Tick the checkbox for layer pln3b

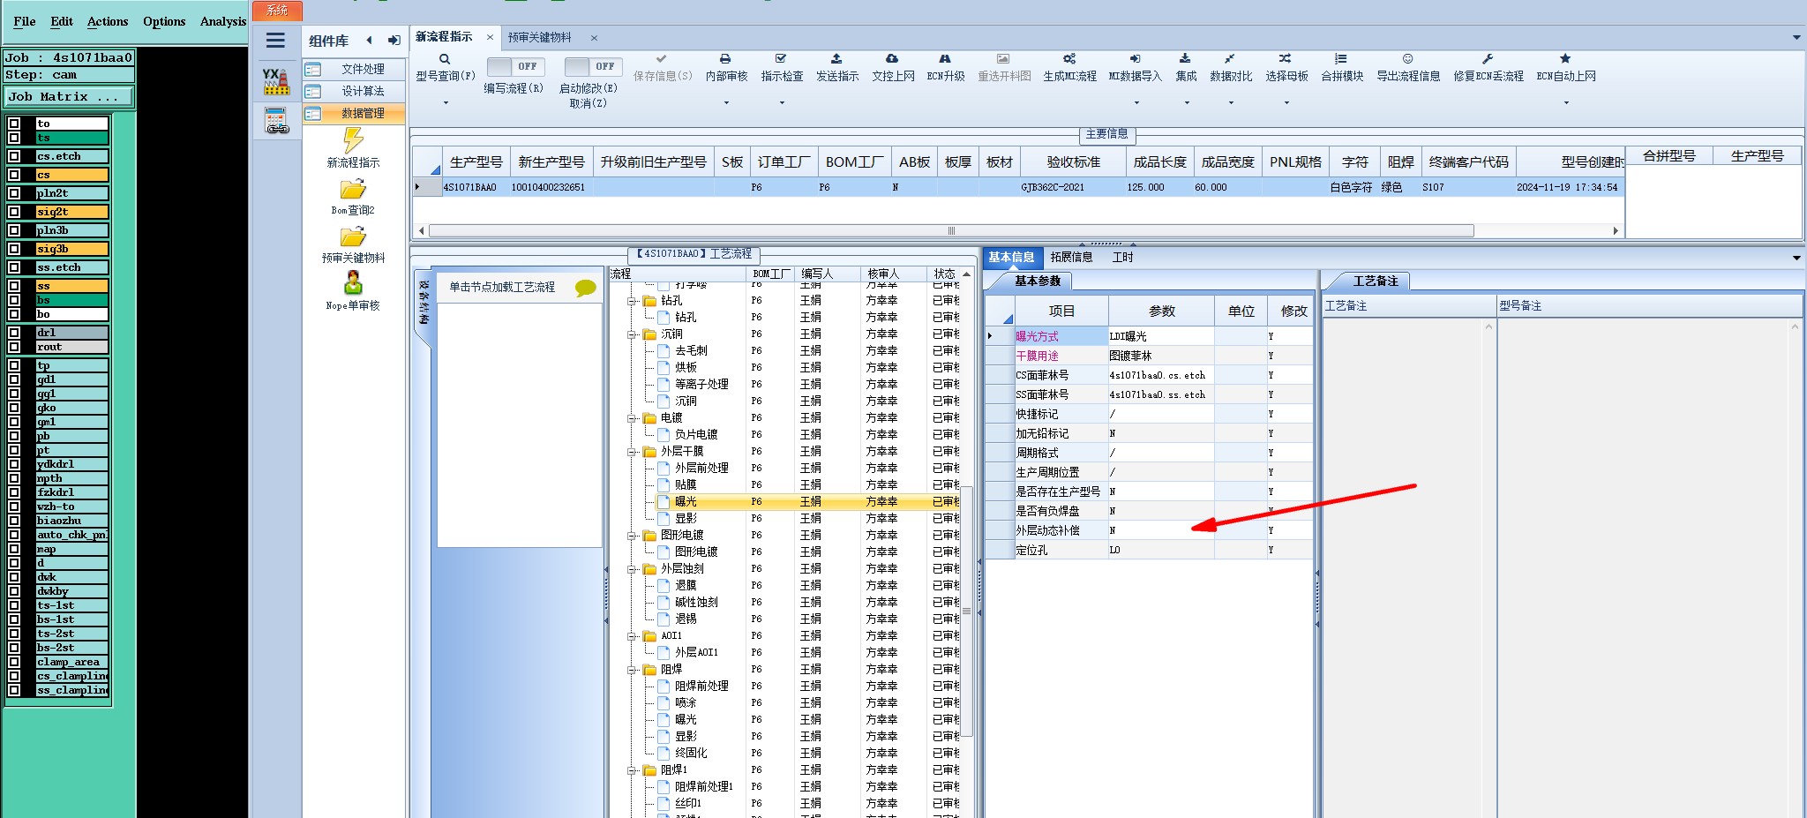click(14, 230)
